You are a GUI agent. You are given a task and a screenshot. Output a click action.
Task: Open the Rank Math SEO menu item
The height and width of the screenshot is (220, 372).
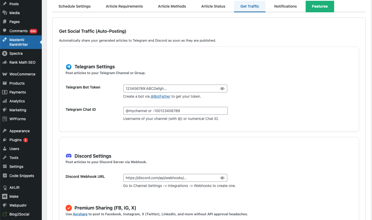pos(21,62)
